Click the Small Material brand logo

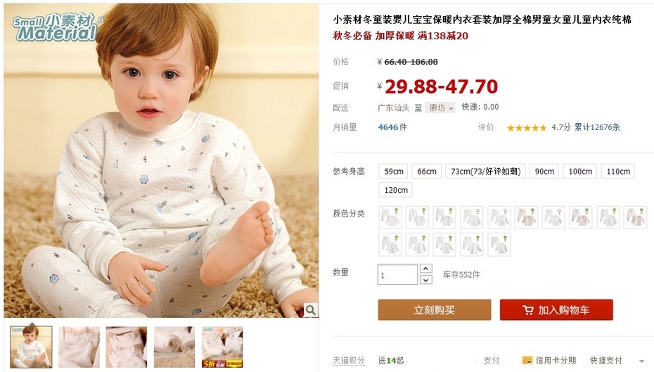(x=57, y=27)
